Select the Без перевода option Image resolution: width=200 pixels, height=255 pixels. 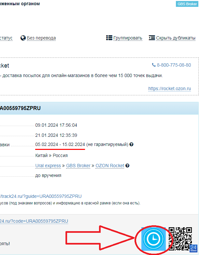[x=41, y=38]
